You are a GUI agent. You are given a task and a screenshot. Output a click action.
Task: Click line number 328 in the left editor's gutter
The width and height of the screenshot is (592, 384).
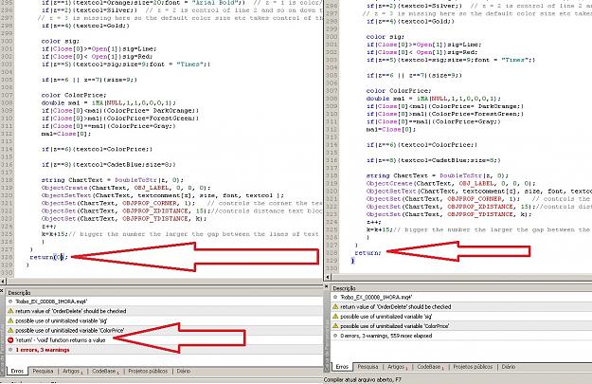click(7, 257)
